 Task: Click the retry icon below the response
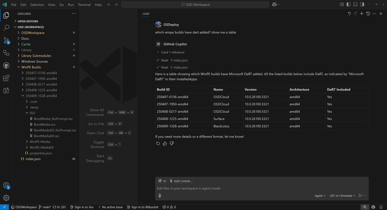[158, 143]
